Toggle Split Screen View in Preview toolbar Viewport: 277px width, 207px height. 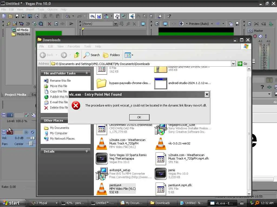click(182, 24)
